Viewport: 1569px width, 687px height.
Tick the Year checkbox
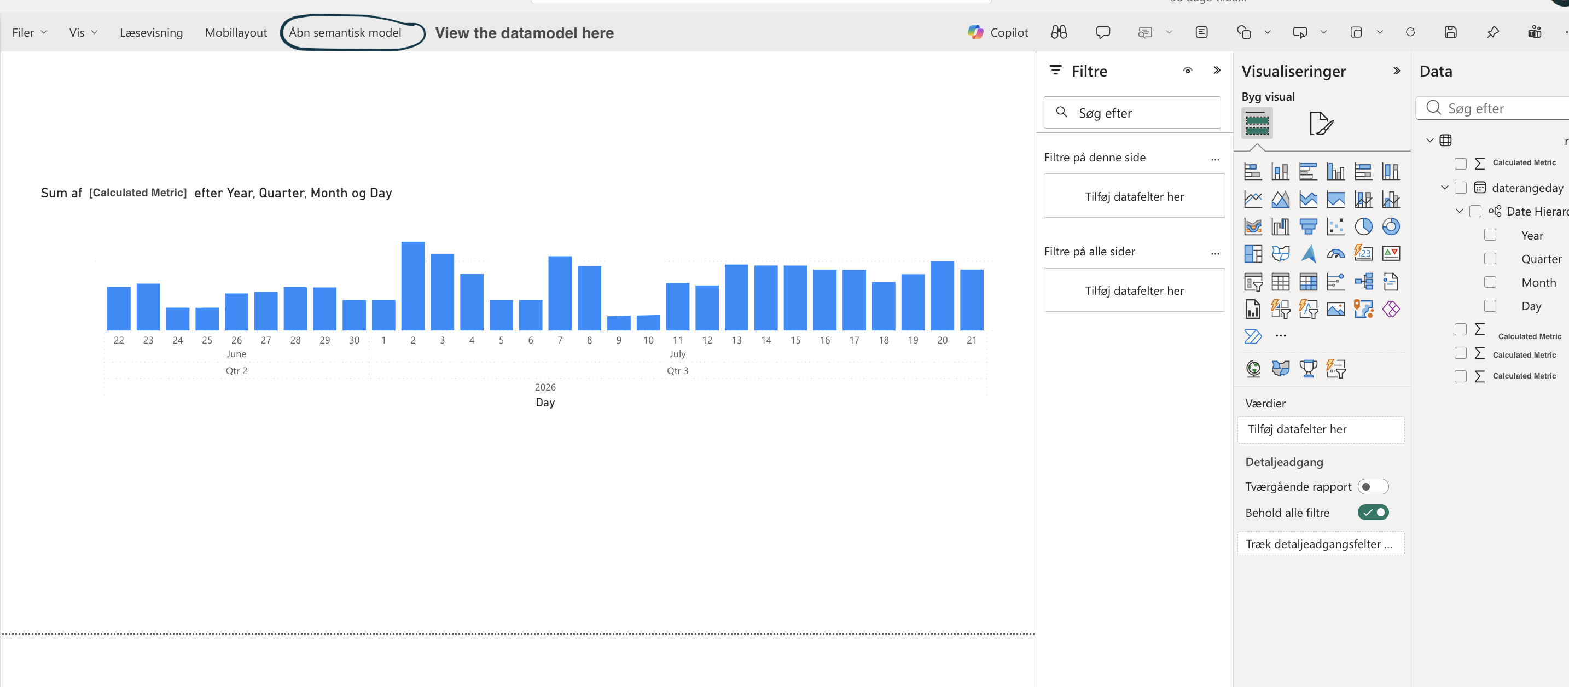(1490, 235)
